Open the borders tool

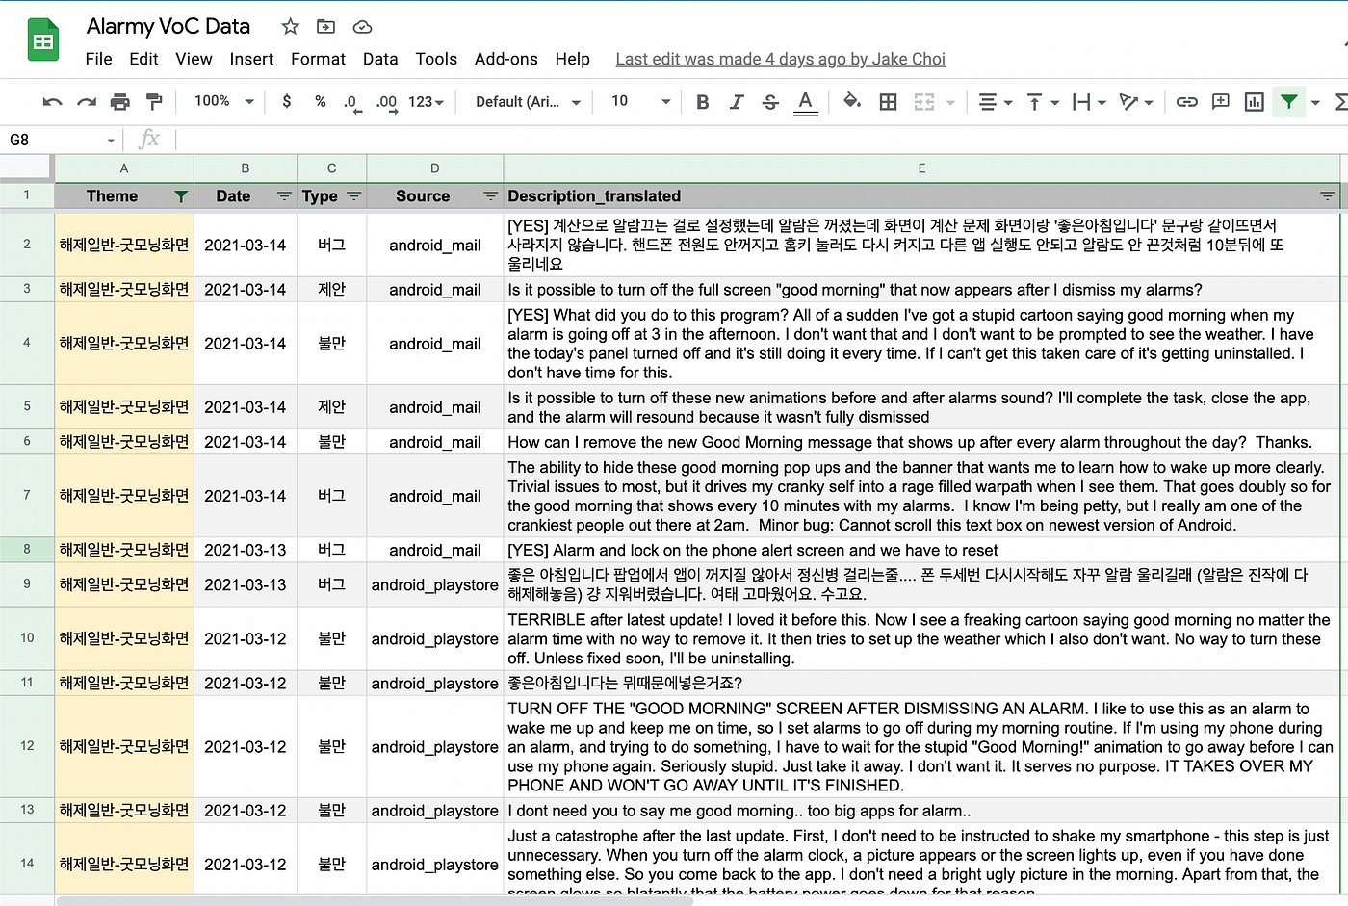coord(889,102)
